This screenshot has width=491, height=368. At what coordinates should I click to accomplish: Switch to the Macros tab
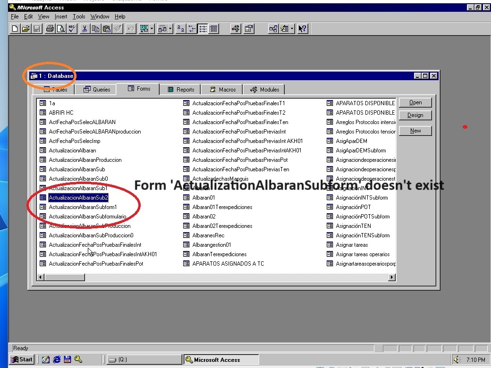222,90
